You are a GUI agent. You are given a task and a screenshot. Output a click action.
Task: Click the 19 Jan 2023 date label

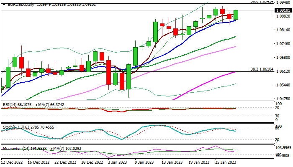point(199,162)
